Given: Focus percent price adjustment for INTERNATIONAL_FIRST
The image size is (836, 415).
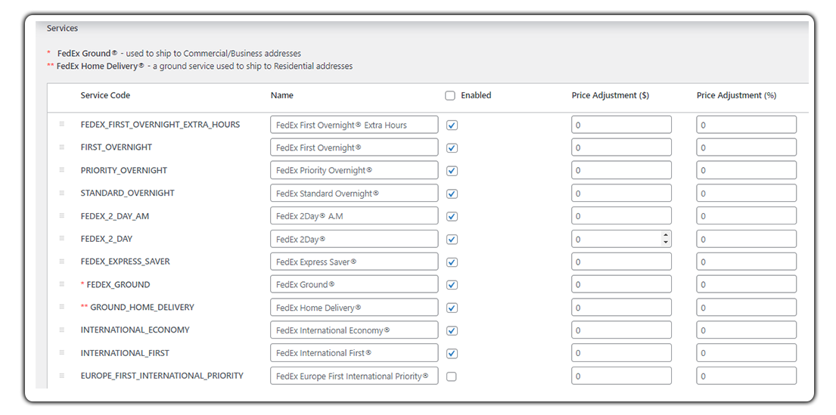Looking at the screenshot, I should pos(747,353).
